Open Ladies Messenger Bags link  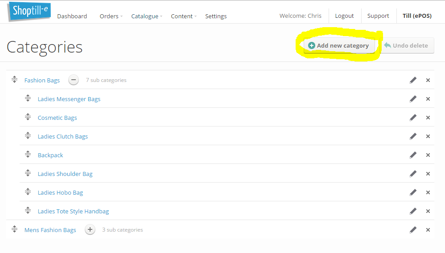pyautogui.click(x=69, y=99)
